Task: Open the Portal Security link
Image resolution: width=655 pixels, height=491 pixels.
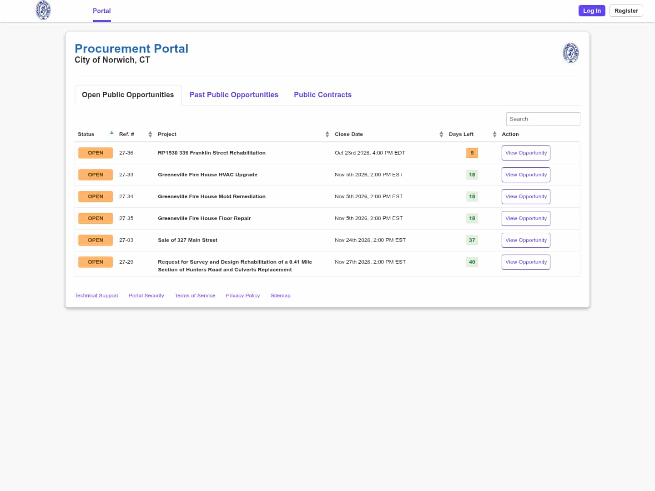Action: point(146,296)
